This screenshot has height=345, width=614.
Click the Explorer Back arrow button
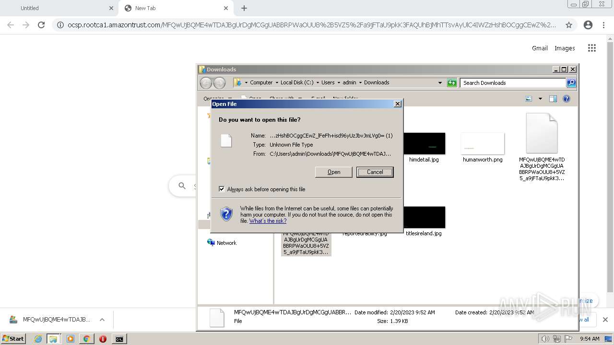(206, 83)
